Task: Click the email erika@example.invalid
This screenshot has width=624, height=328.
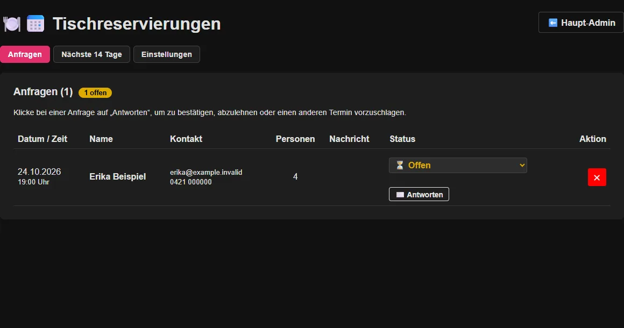Action: (206, 172)
